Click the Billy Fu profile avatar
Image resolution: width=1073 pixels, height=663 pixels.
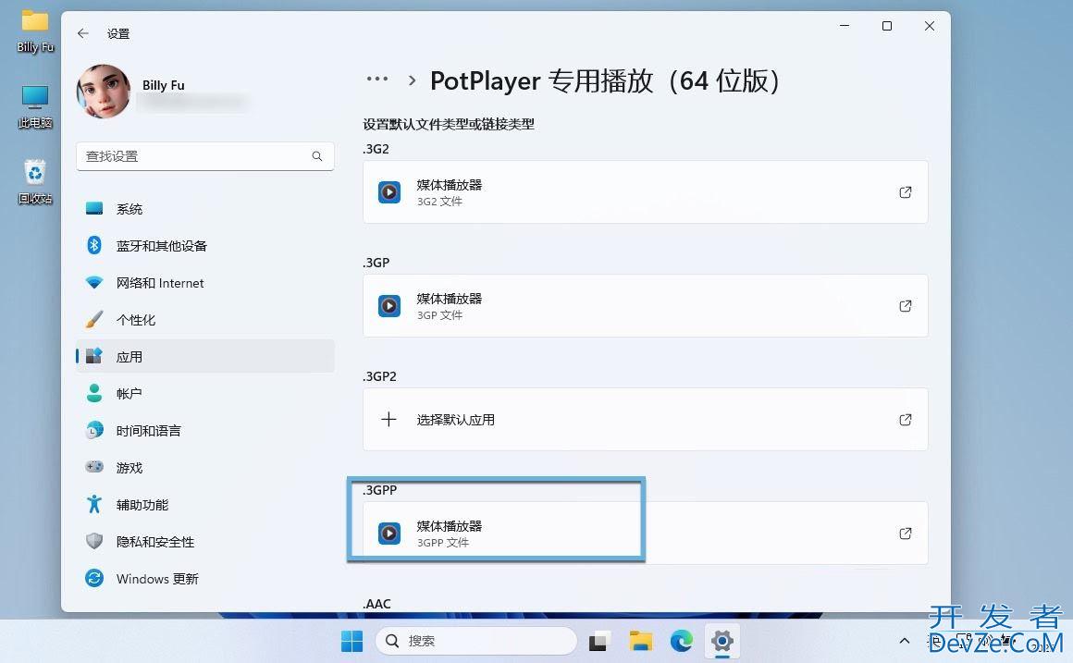tap(104, 92)
